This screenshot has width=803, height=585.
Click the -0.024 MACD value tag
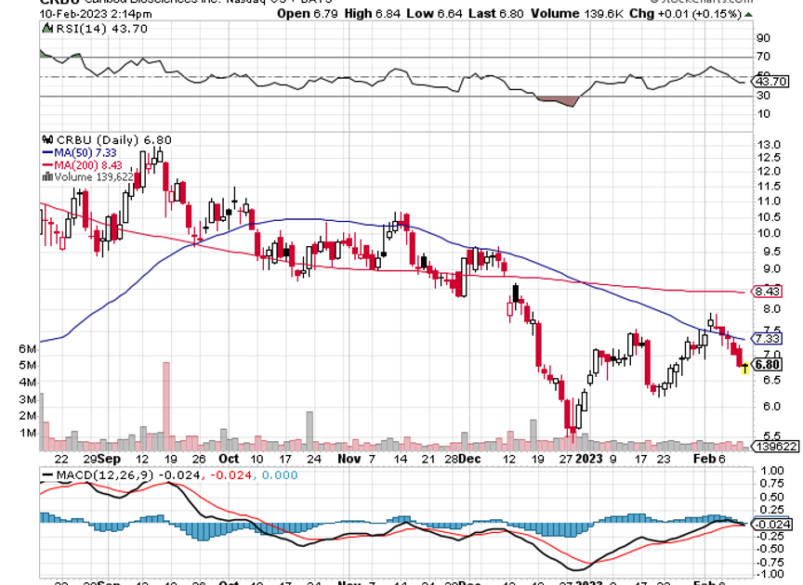(771, 525)
